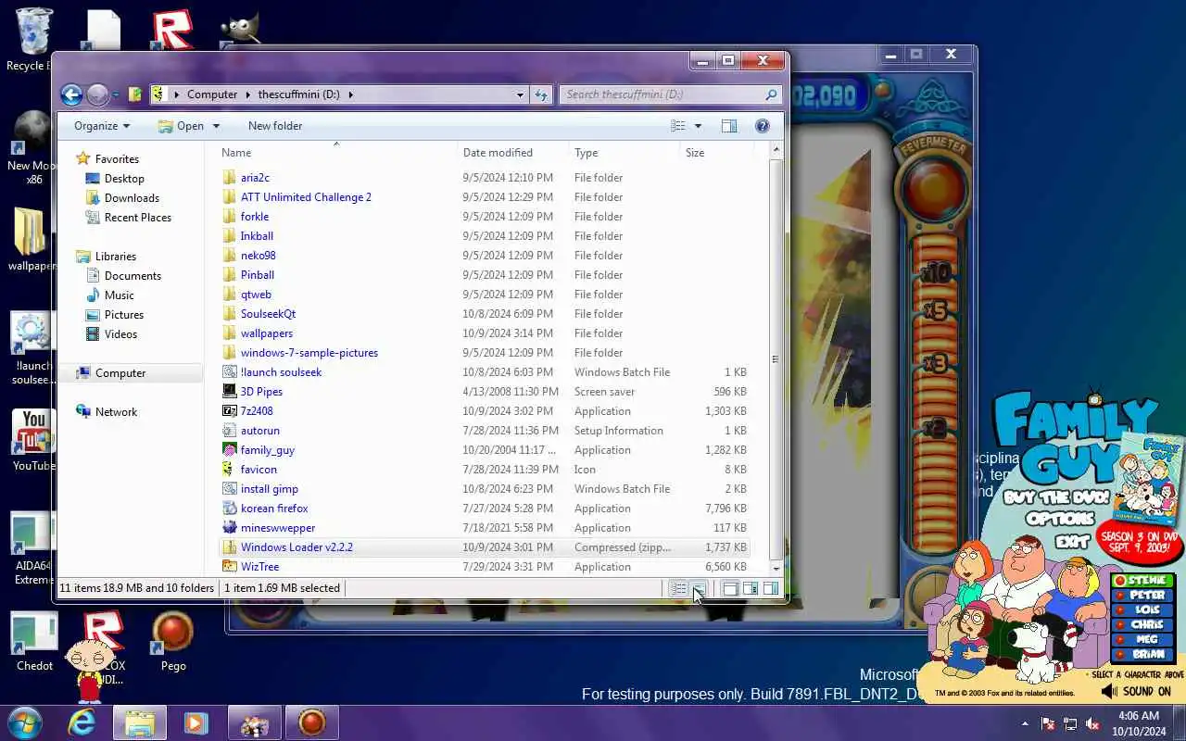Click the muted volume tray icon

1093,723
